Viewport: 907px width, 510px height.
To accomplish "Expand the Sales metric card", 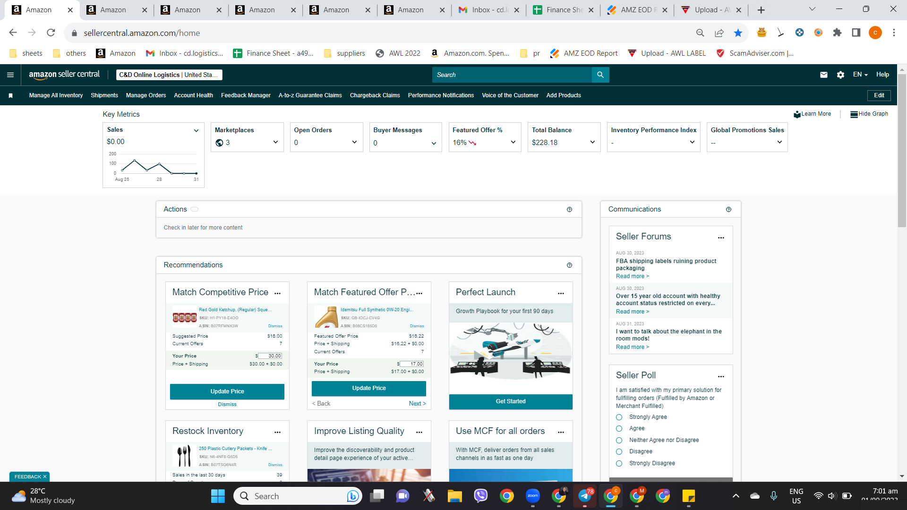I will click(x=196, y=130).
